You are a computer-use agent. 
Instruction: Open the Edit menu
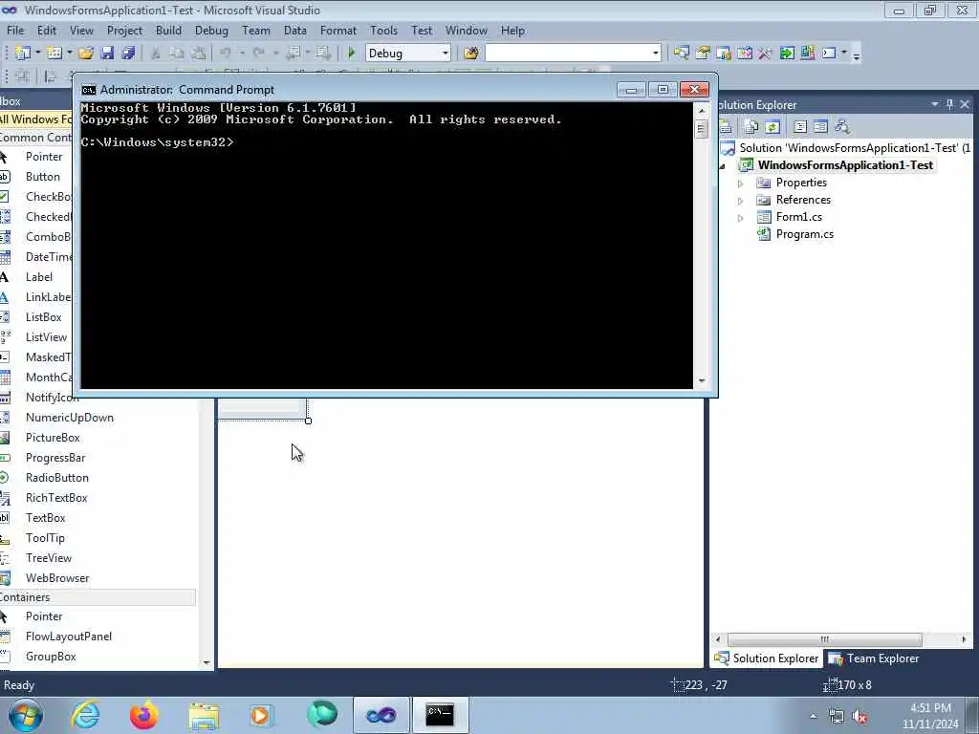coord(46,31)
